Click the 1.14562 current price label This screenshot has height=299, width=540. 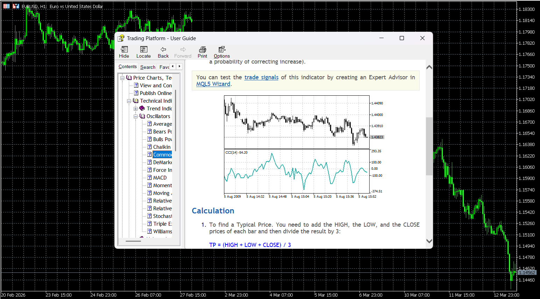527,272
